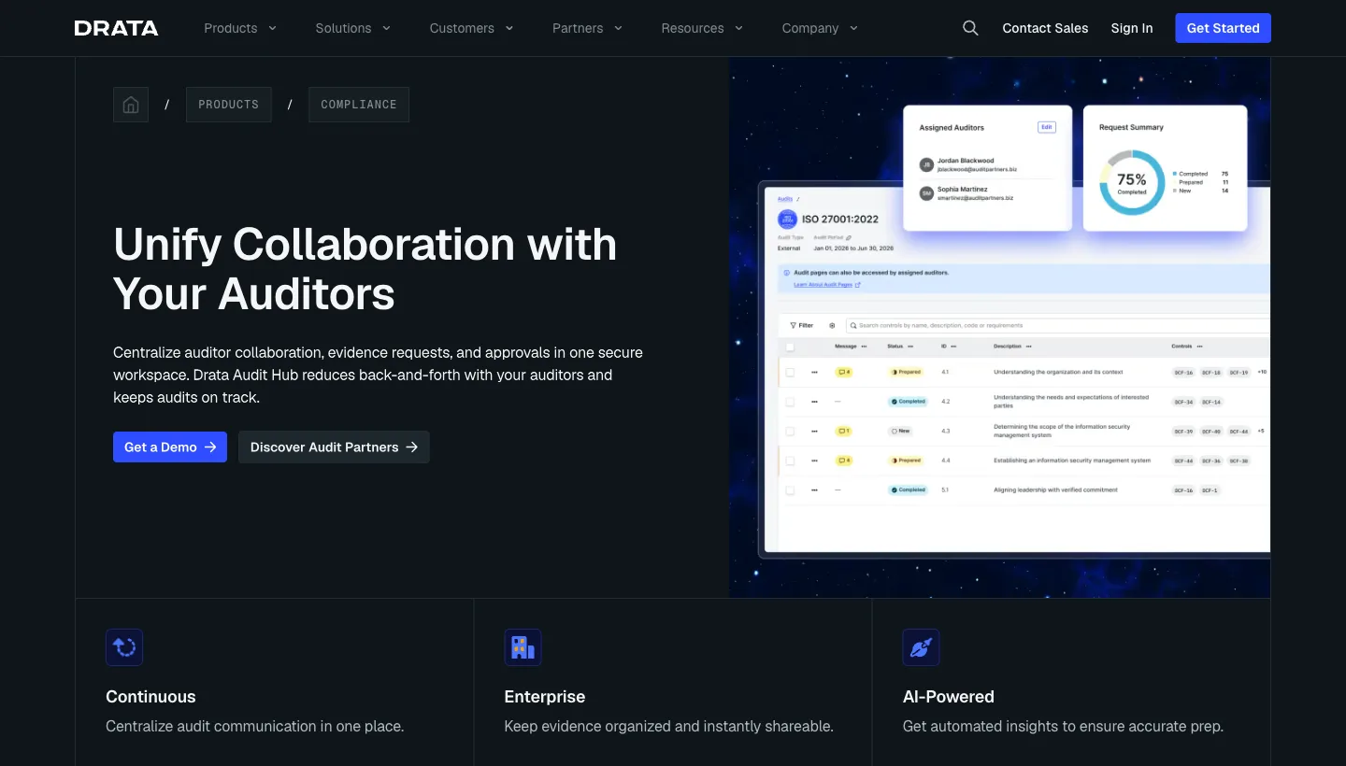Select the checkbox on row 4.3

(x=790, y=431)
